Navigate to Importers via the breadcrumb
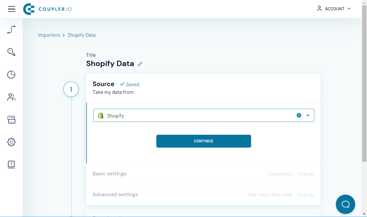367x217 pixels. [x=49, y=35]
